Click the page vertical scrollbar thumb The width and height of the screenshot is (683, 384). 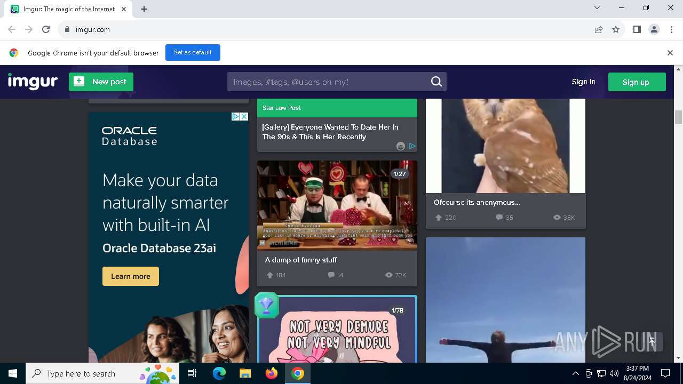click(678, 117)
